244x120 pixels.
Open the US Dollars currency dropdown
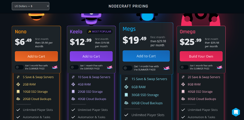30,6
